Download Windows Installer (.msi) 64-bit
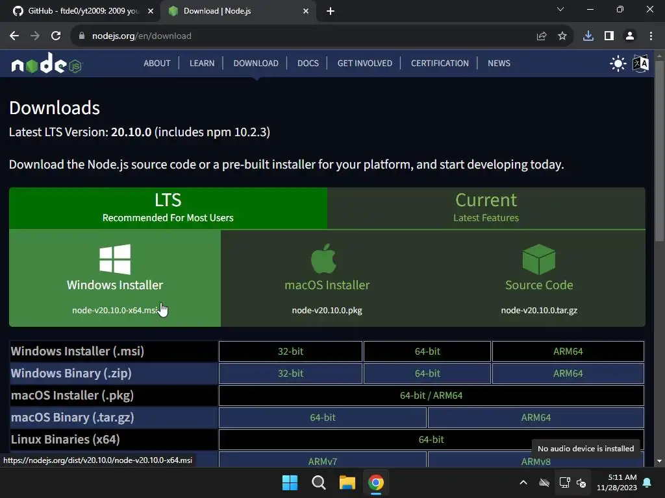 pyautogui.click(x=427, y=351)
